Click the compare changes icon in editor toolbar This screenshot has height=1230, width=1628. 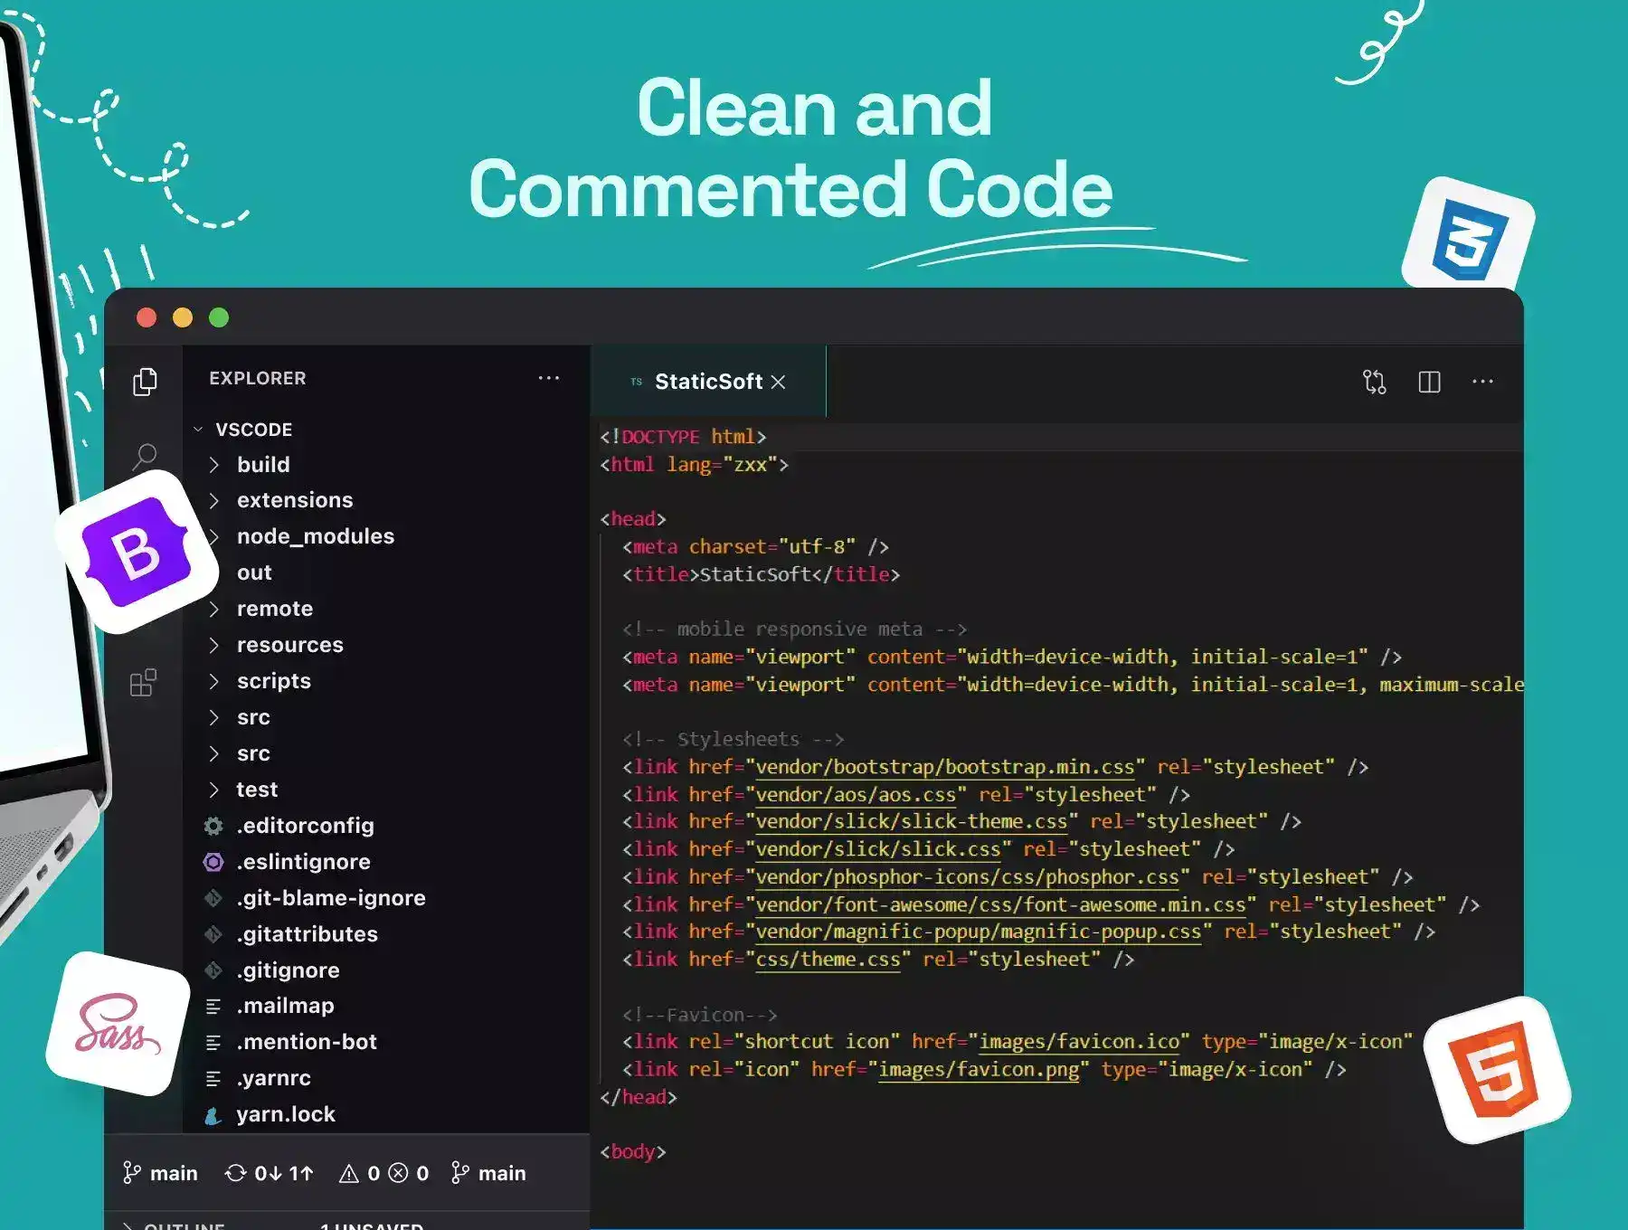point(1374,382)
